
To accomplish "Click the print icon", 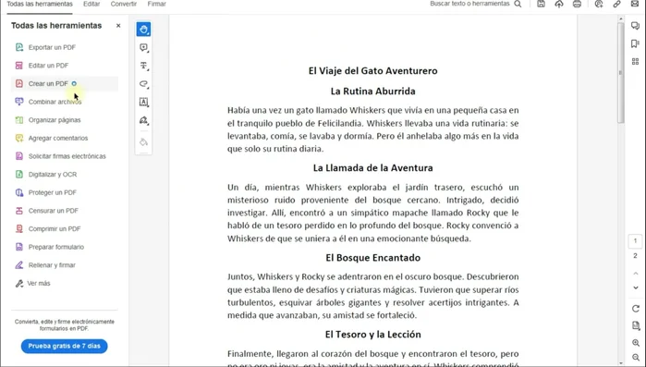I will pos(578,4).
